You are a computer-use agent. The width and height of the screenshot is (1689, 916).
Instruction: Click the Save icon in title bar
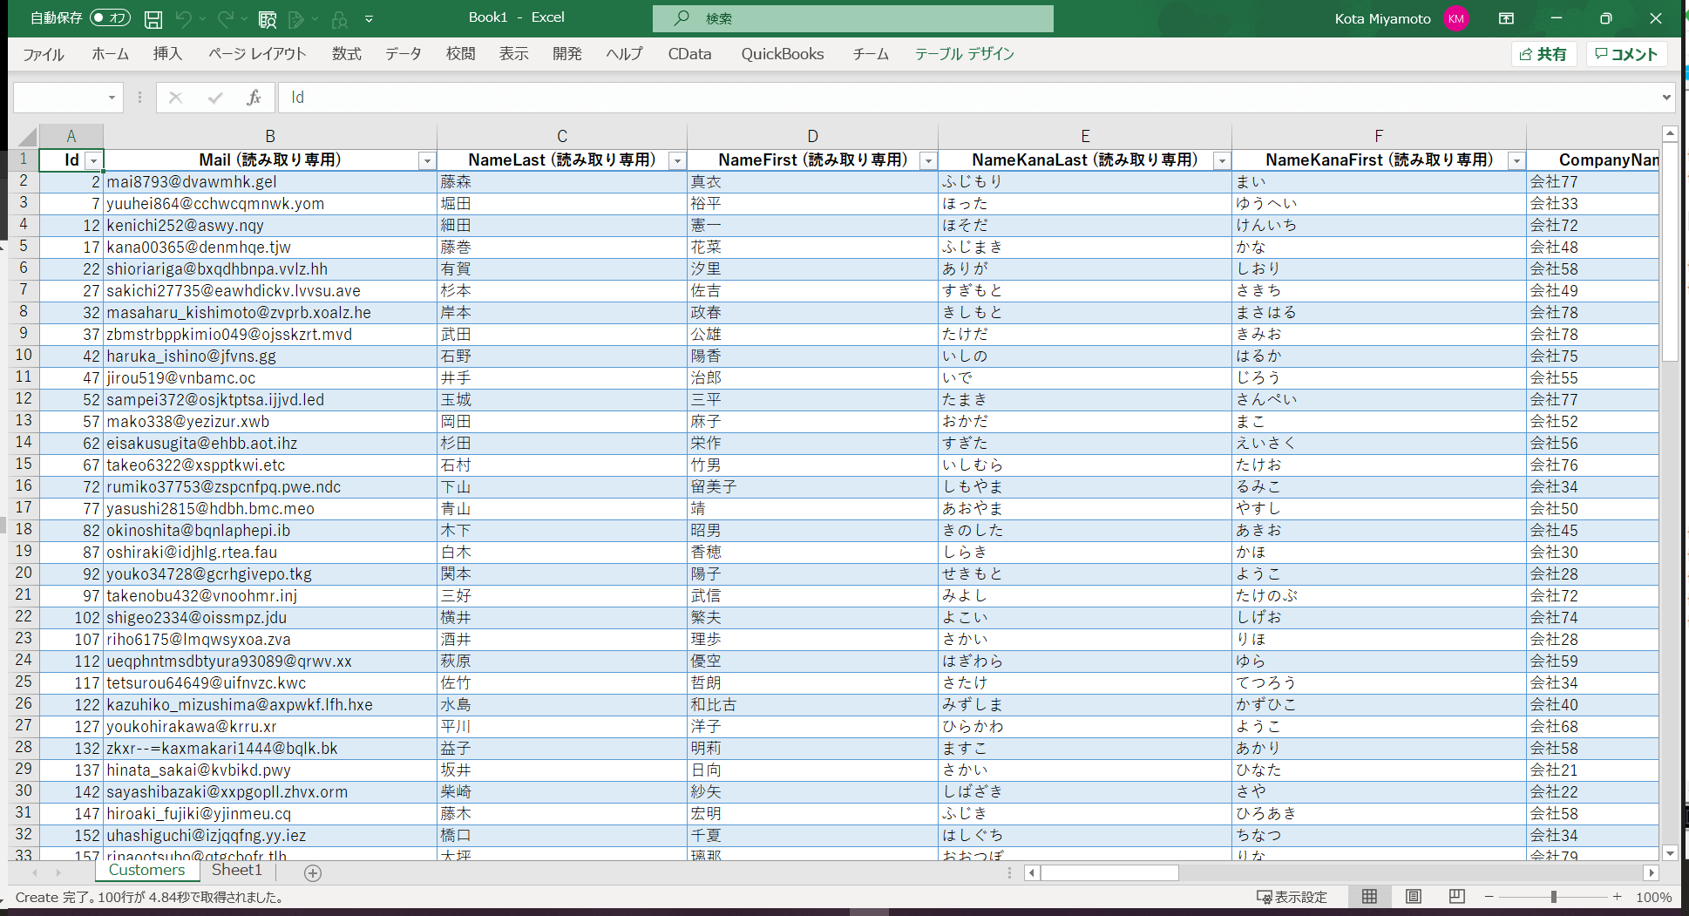(x=153, y=18)
